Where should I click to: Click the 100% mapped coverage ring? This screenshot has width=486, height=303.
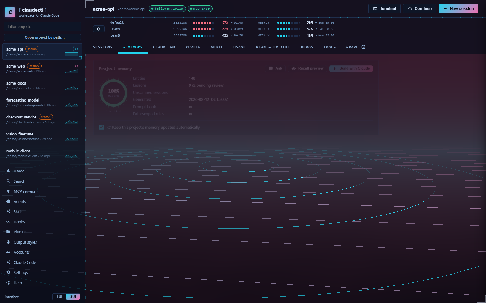point(114,93)
